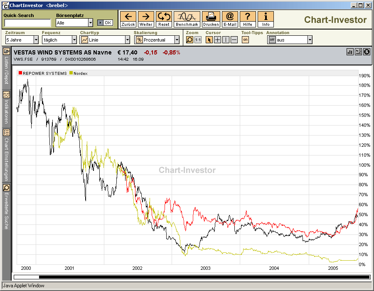Open the Chart Einstellungen panel

(5, 154)
